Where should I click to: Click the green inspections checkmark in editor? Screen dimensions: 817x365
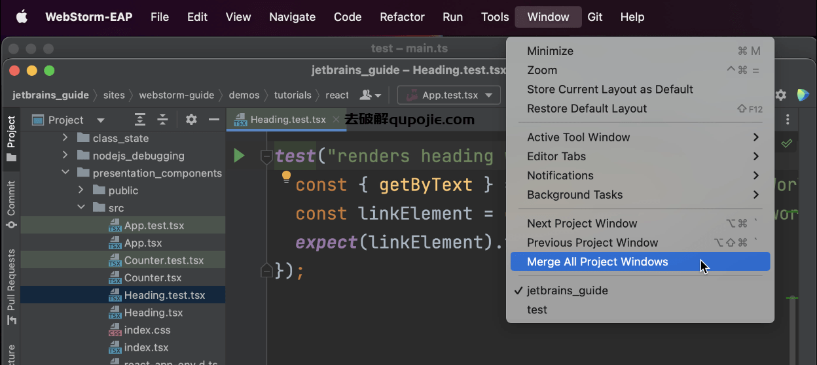click(x=787, y=143)
